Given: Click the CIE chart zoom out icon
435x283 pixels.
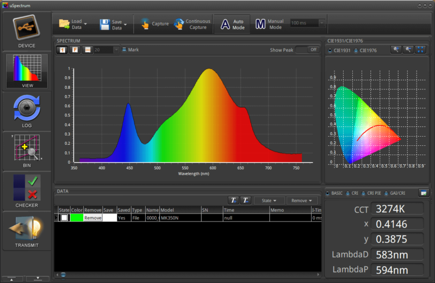Looking at the screenshot, I should point(408,50).
